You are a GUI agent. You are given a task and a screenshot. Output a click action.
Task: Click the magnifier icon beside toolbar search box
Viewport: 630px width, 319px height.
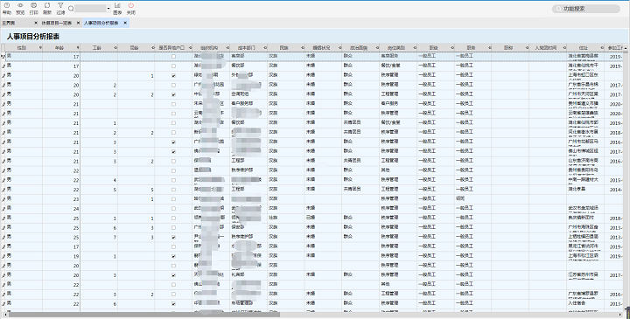click(x=71, y=9)
